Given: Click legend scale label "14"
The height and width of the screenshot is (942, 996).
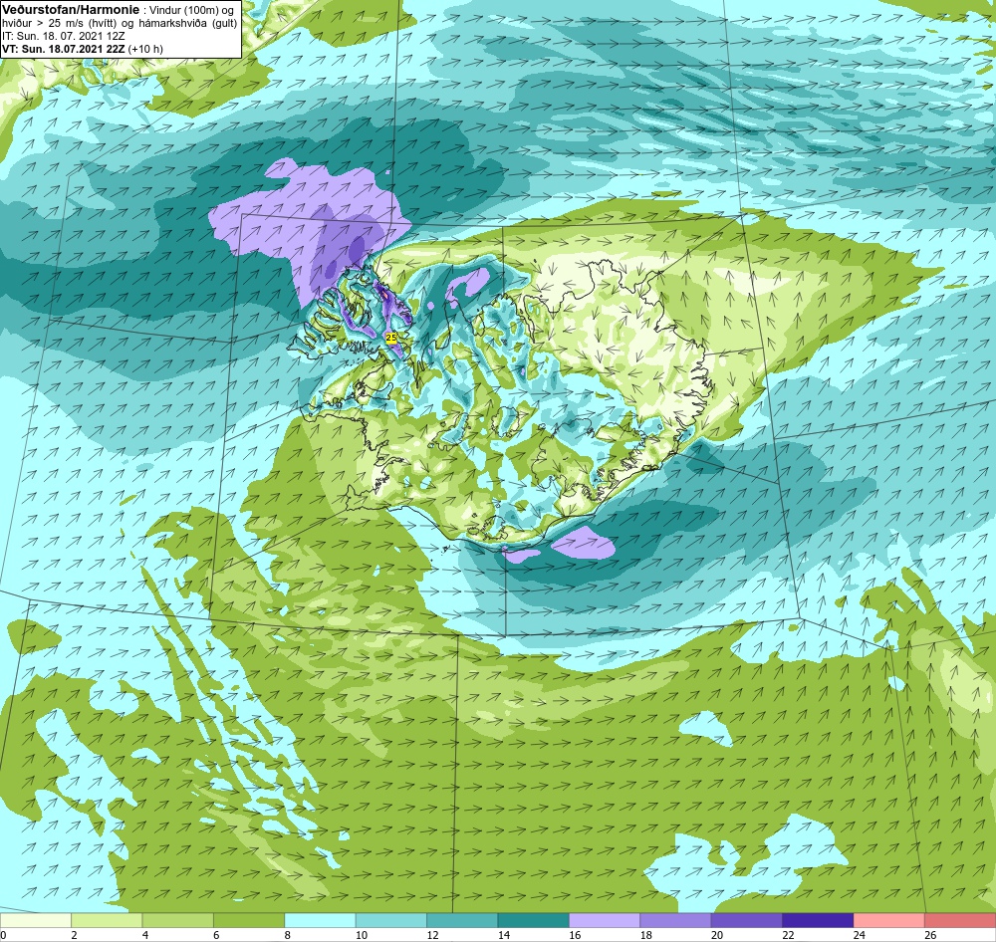Looking at the screenshot, I should click(504, 934).
